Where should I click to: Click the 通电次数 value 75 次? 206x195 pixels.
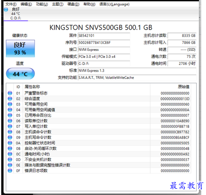pyautogui.click(x=182, y=57)
